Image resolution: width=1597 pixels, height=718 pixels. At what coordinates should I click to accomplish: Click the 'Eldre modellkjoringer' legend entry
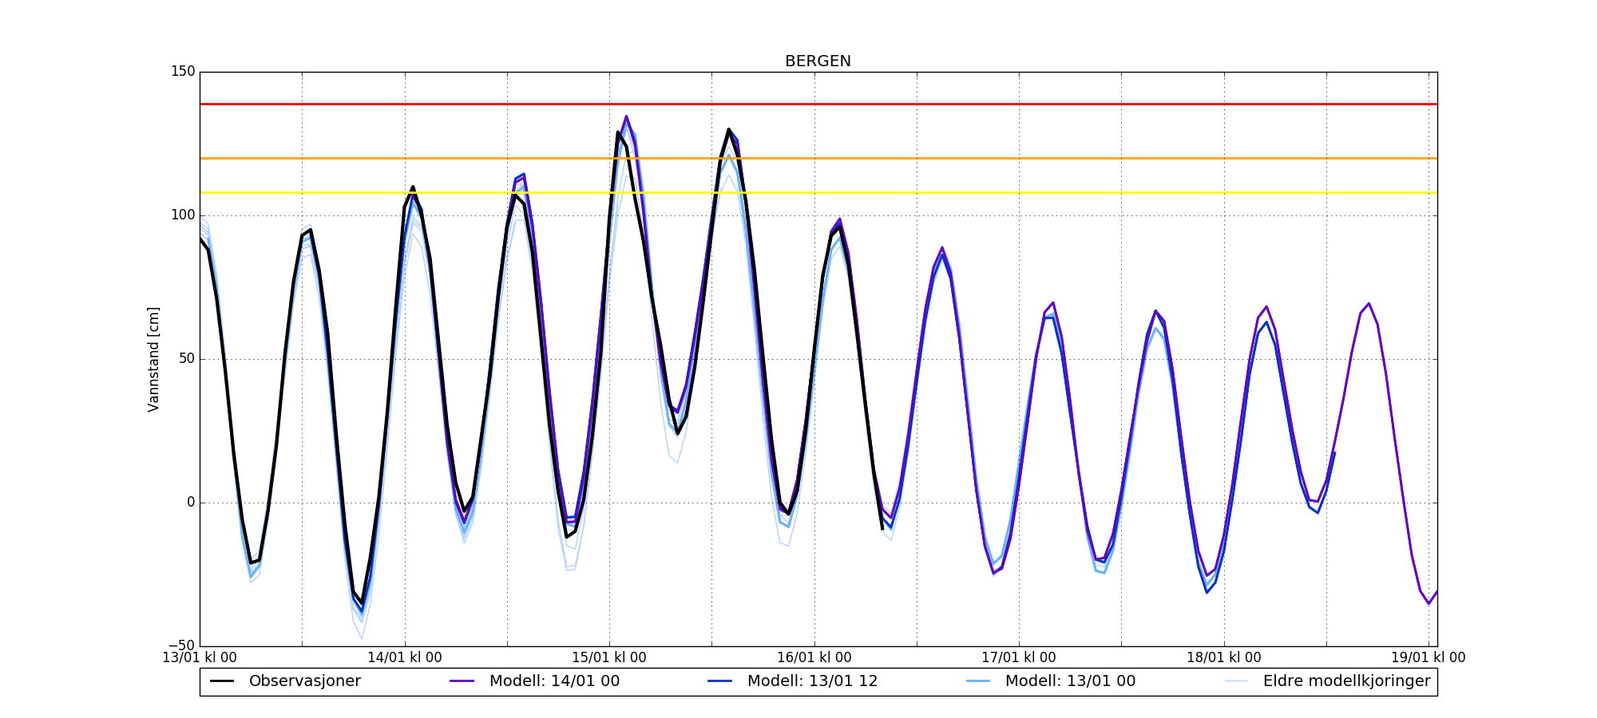[1346, 681]
